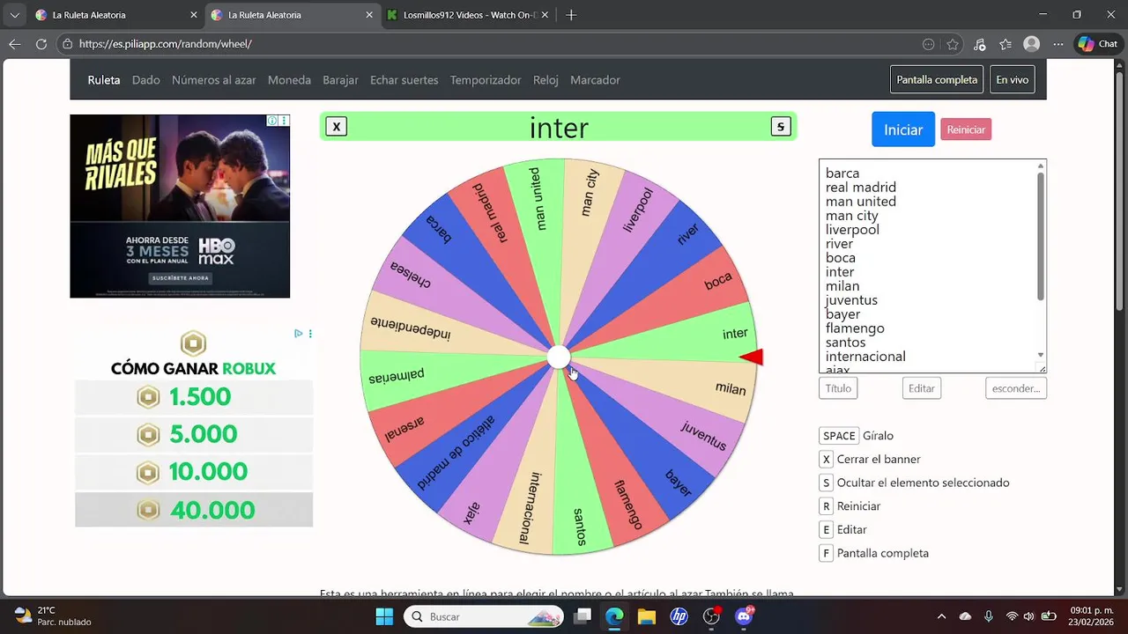Click the red pointer arrow on the wheel
Image resolution: width=1128 pixels, height=634 pixels.
(x=752, y=357)
